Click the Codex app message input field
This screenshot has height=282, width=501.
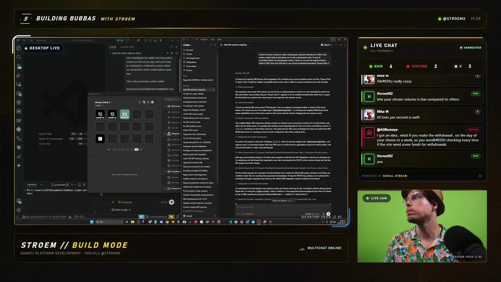pos(283,207)
